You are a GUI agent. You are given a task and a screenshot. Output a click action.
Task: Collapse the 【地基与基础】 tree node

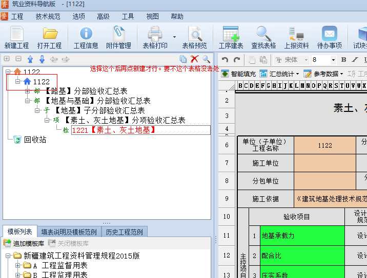[x=28, y=101]
